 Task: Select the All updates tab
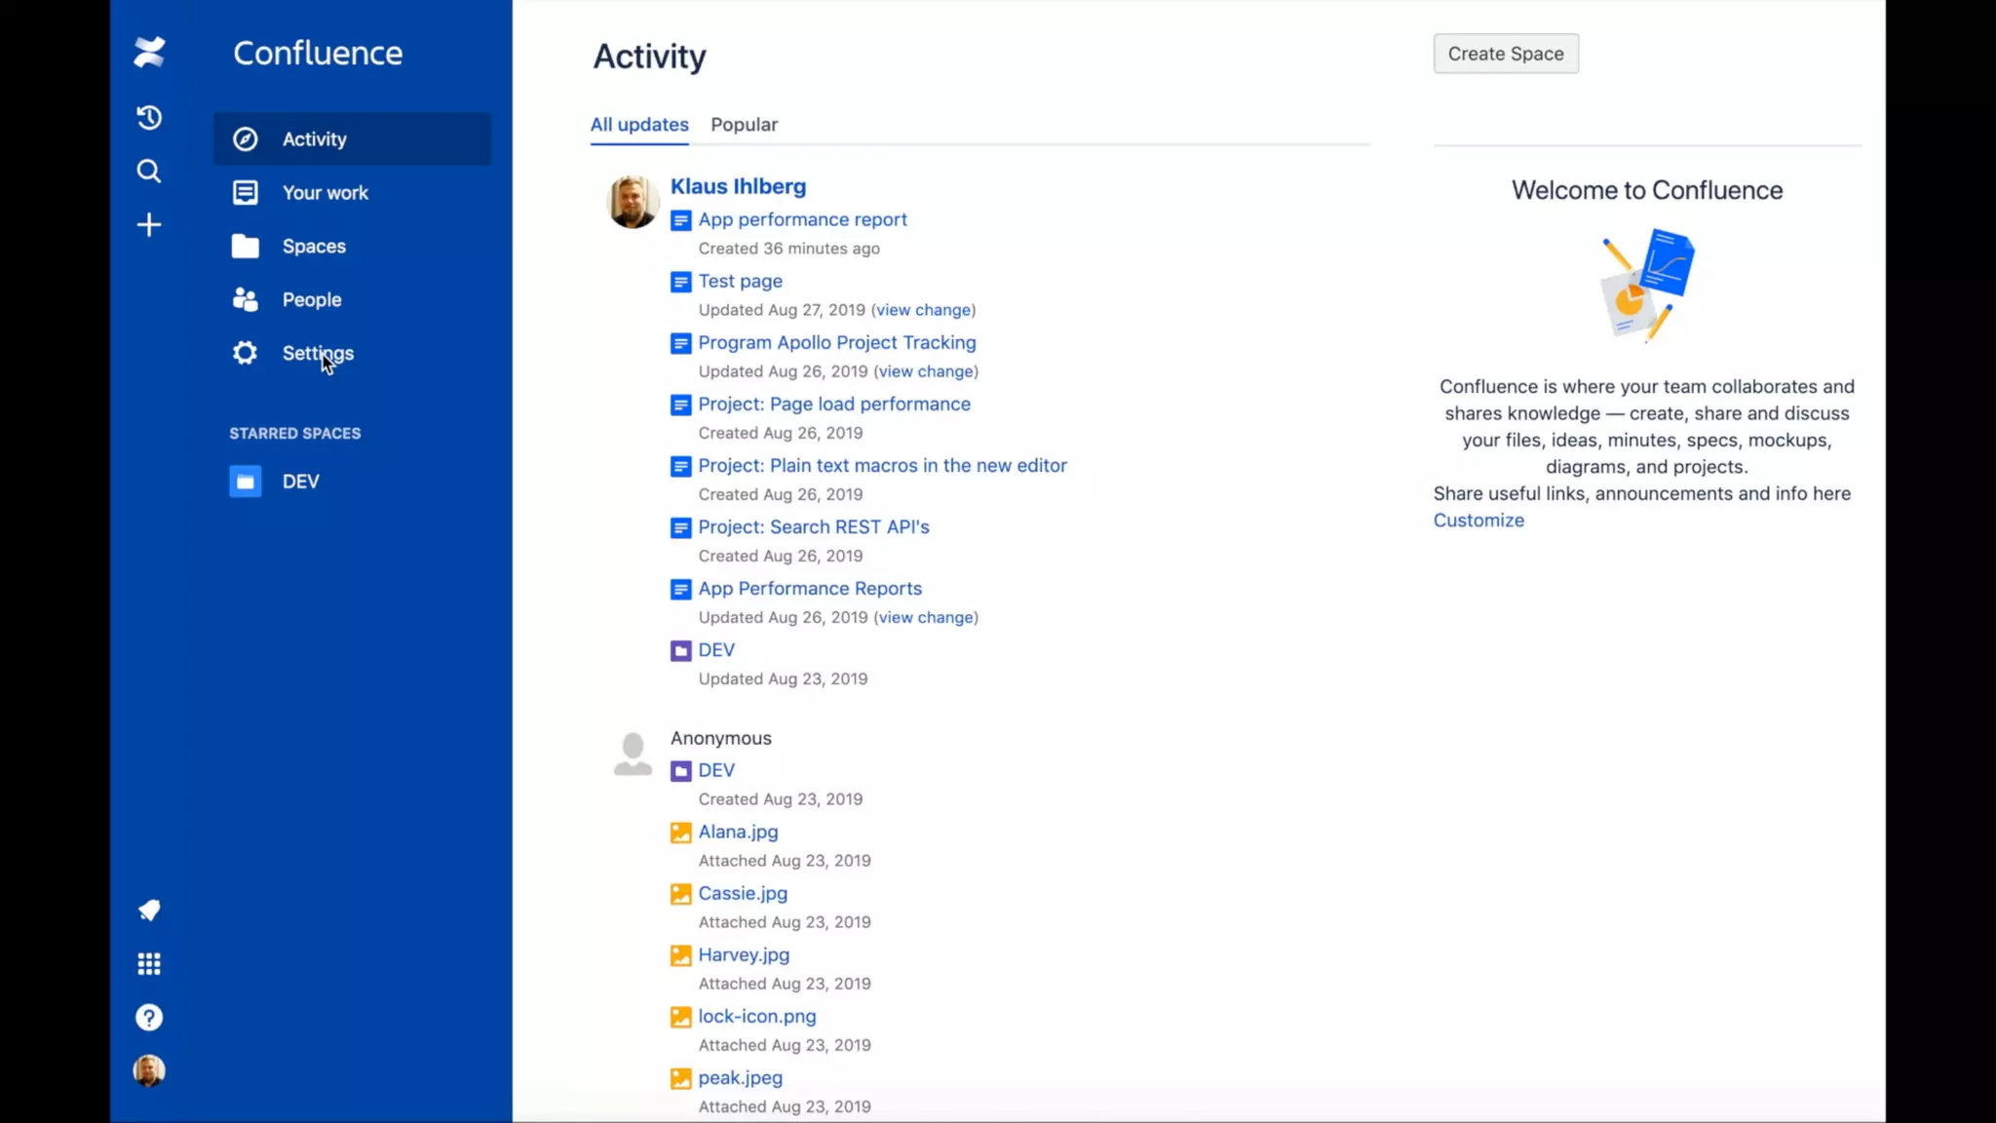click(x=639, y=125)
